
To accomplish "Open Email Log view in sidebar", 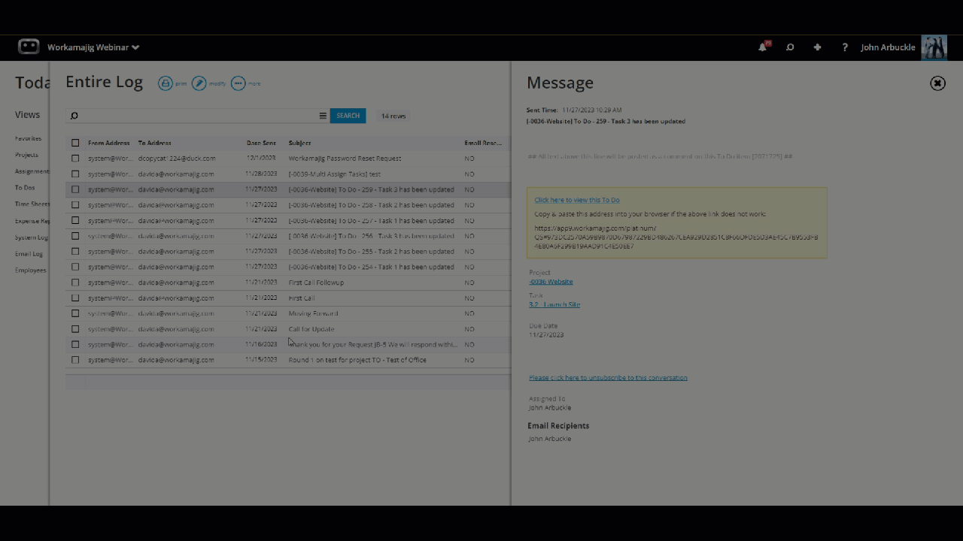I will [x=29, y=254].
